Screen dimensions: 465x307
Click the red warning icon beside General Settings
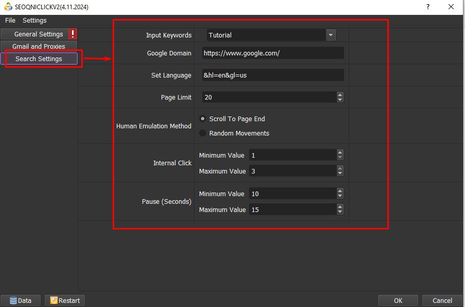[x=73, y=34]
